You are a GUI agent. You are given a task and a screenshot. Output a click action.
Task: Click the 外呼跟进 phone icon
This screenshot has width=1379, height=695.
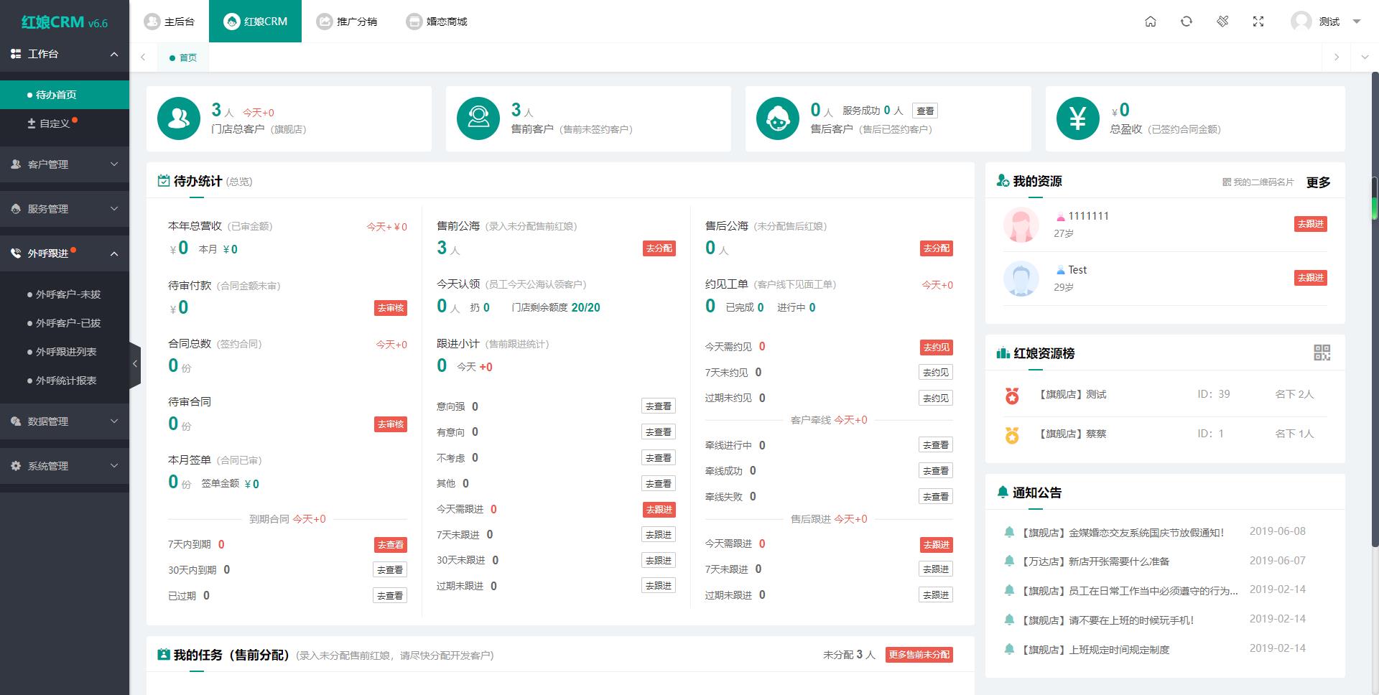coord(15,253)
